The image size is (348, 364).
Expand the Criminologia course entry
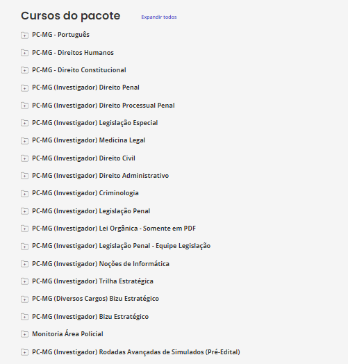coord(85,193)
